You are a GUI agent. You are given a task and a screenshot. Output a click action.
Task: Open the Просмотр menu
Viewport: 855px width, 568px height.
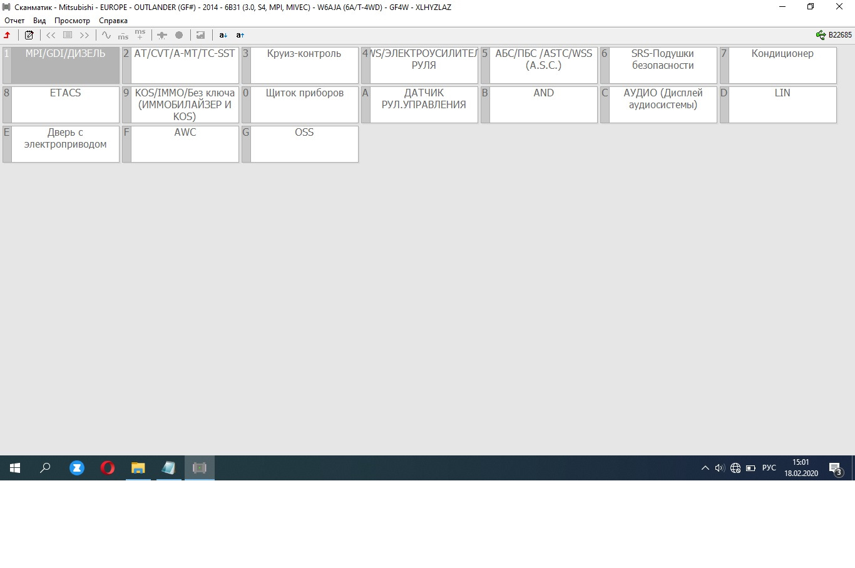[72, 21]
